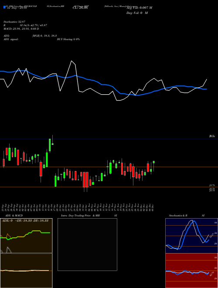Viewport: 218px width, 288px height.
Task: Open the red RSI chart panel
Action: tap(191, 271)
